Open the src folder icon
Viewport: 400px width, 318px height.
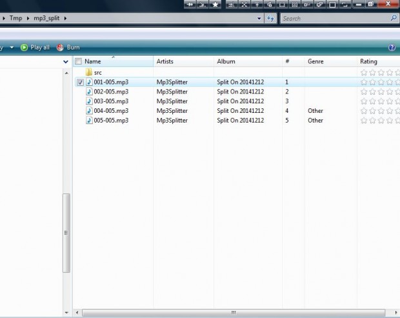89,73
